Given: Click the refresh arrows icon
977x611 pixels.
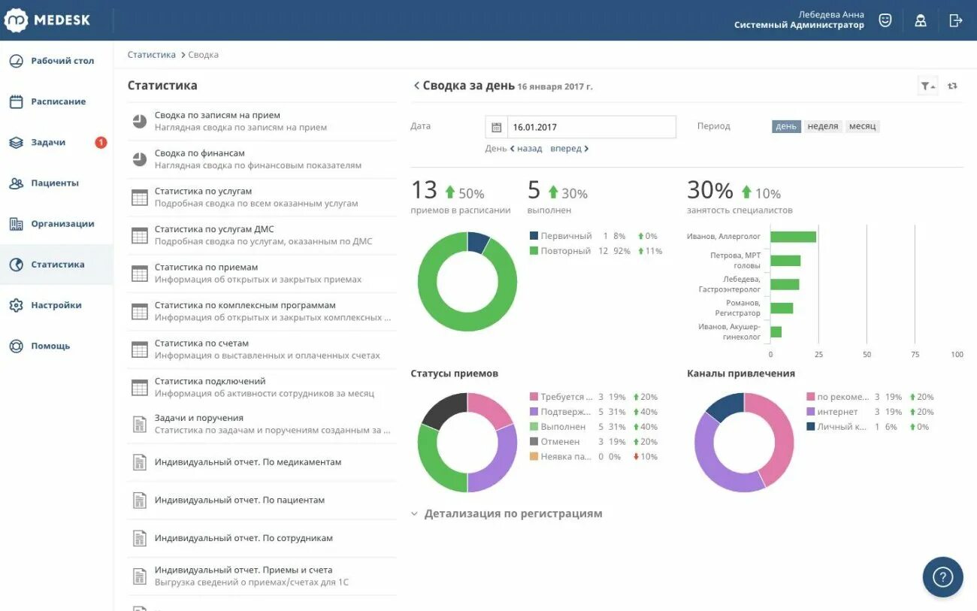Looking at the screenshot, I should [952, 86].
